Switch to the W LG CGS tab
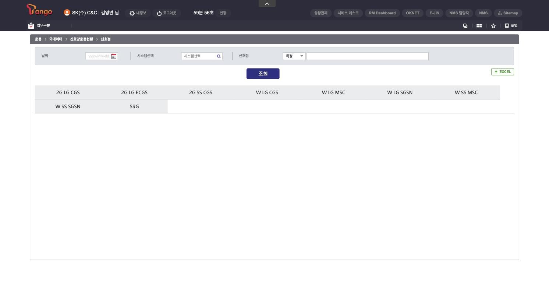 point(267,92)
